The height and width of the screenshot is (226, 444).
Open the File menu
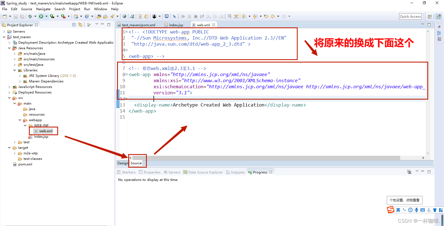tap(5, 9)
